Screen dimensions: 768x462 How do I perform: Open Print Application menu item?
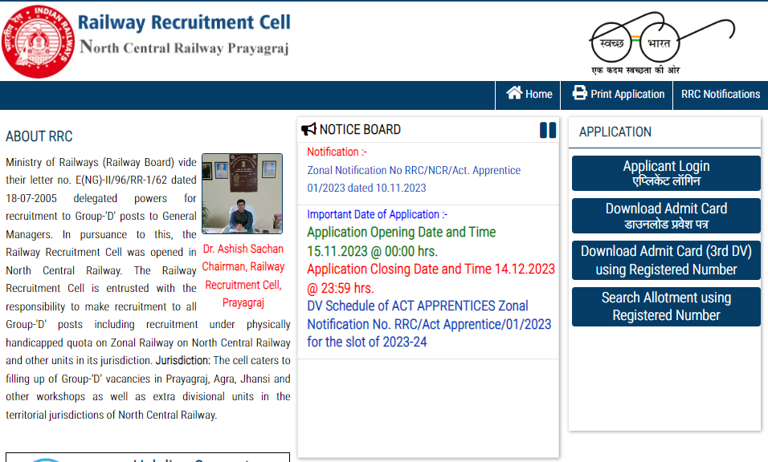[x=627, y=94]
